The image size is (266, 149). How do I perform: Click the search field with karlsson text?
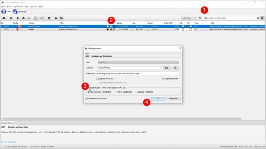[232, 18]
